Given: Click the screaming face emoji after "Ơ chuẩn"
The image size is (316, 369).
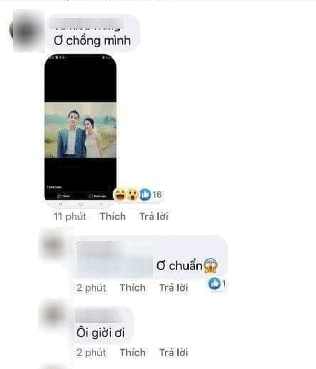Looking at the screenshot, I should point(211,266).
